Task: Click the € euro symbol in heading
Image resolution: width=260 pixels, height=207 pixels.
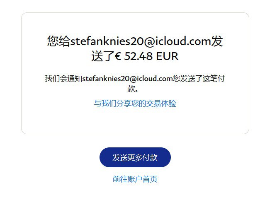Action: (x=118, y=56)
